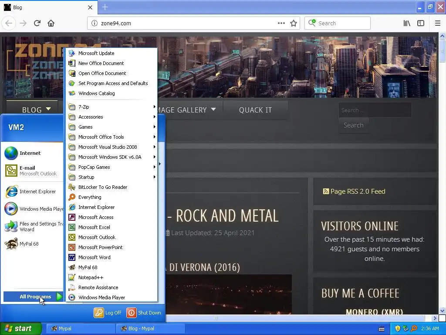This screenshot has width=446, height=335.
Task: Launch Microsoft Word
Action: pos(111,257)
